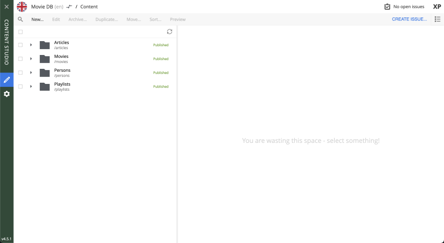Click the issues clipboard icon
Viewport: 444px width, 243px height.
[387, 7]
